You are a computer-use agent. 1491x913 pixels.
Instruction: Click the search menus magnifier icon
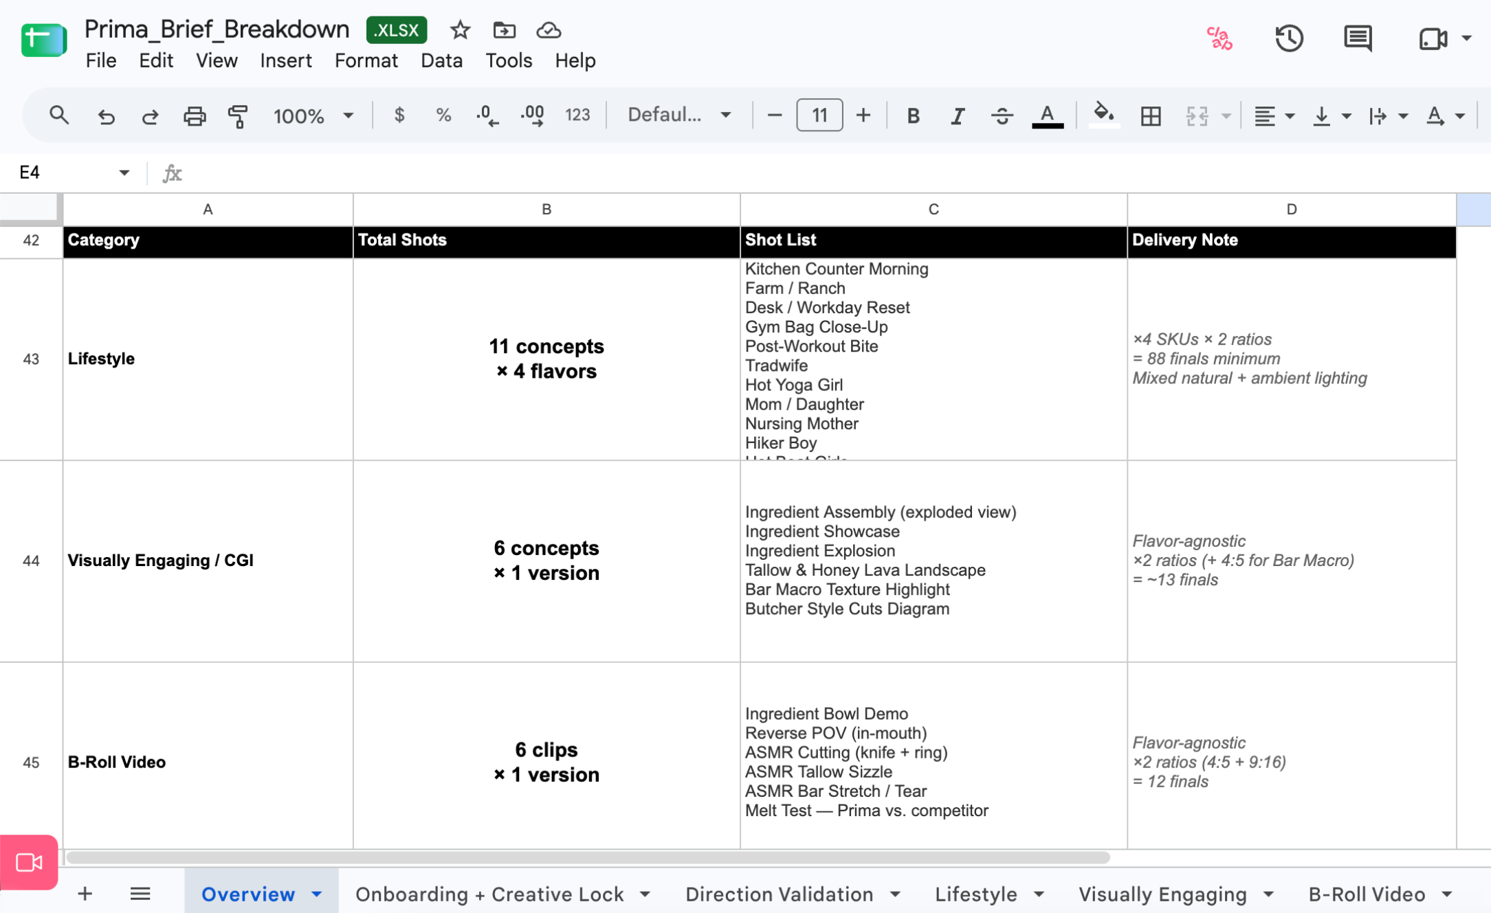pyautogui.click(x=59, y=115)
